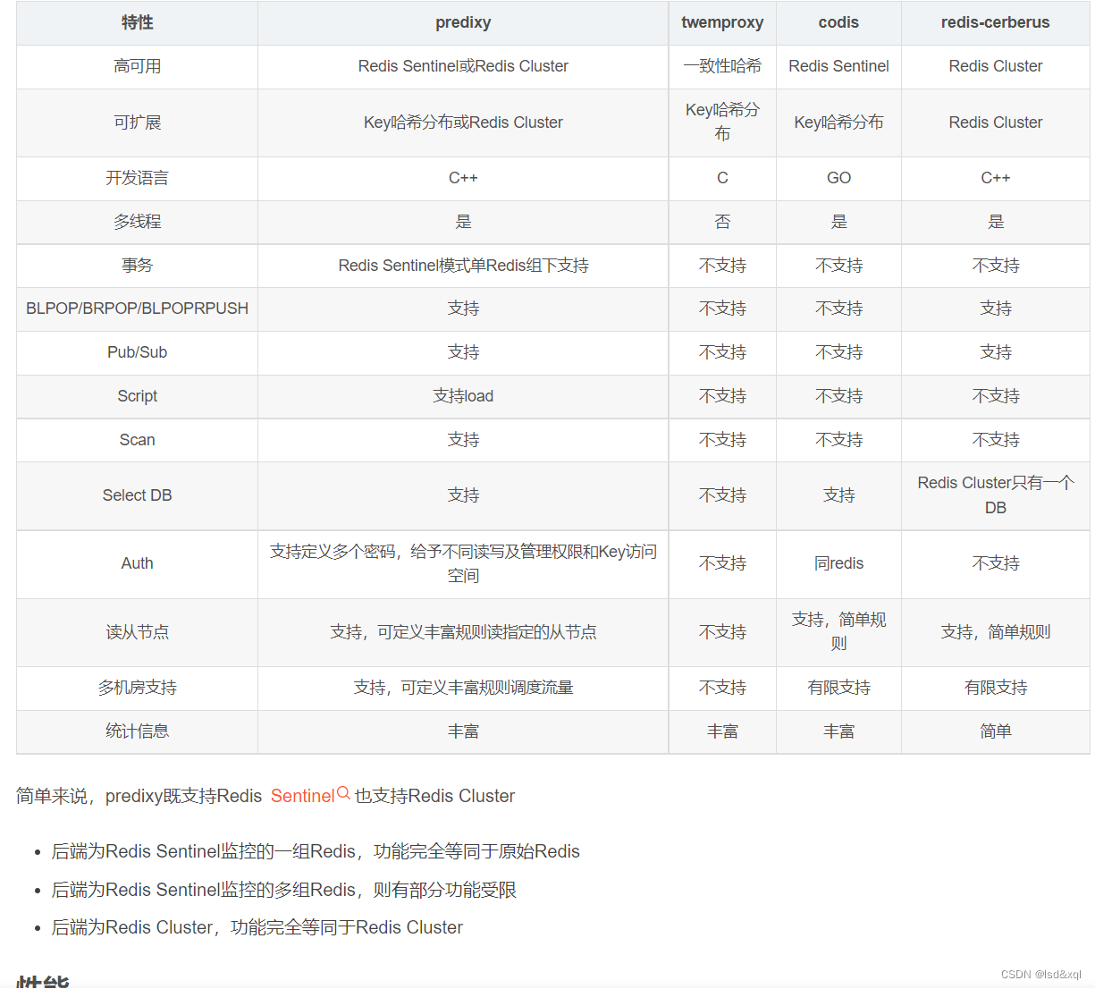Viewport: 1095px width, 989px height.
Task: Click the twemproxy column header
Action: coord(722,22)
